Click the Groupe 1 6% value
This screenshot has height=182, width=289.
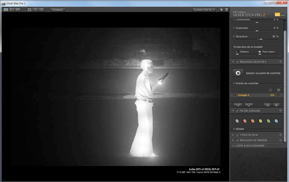pyautogui.click(x=272, y=95)
